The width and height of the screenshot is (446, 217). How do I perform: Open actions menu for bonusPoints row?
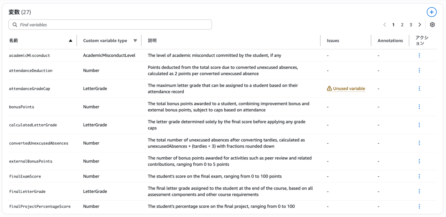(419, 107)
